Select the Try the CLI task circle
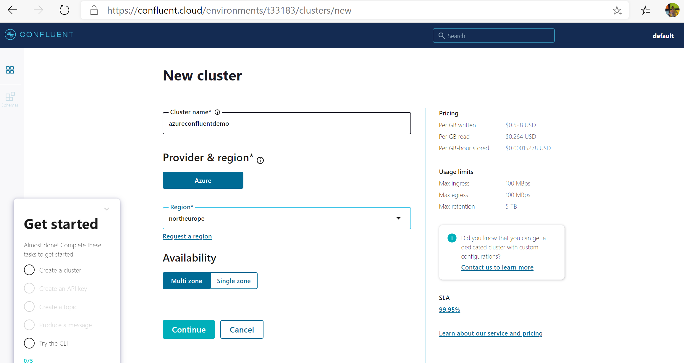Viewport: 684px width, 363px height. coord(29,343)
